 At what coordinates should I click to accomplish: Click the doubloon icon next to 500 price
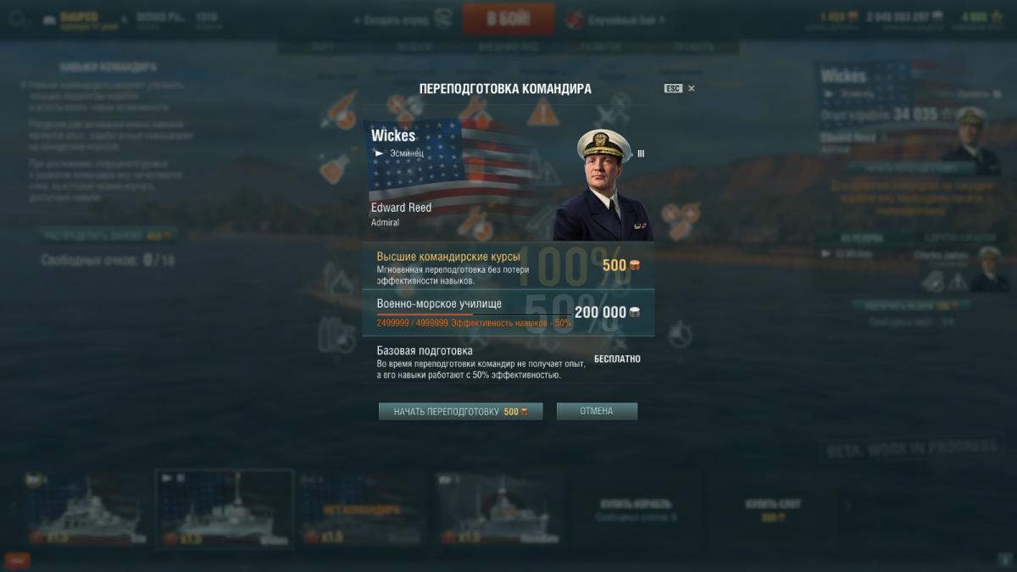[634, 265]
